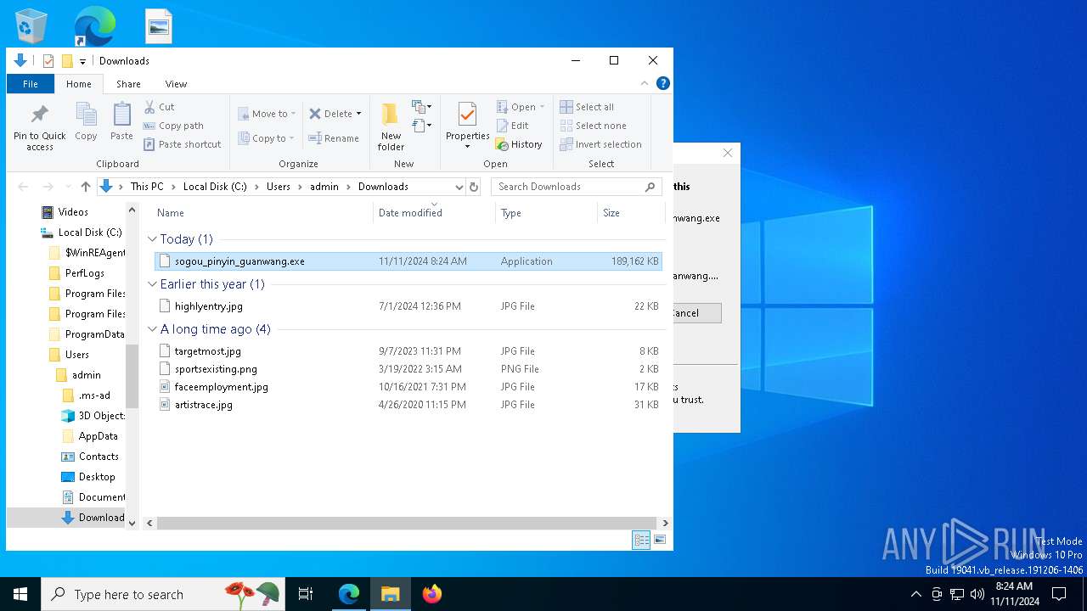Click admin in address breadcrumb
This screenshot has width=1087, height=611.
click(x=324, y=187)
